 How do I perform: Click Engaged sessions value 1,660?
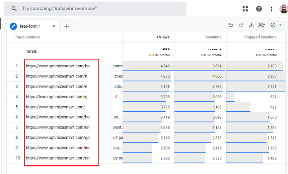[272, 117]
